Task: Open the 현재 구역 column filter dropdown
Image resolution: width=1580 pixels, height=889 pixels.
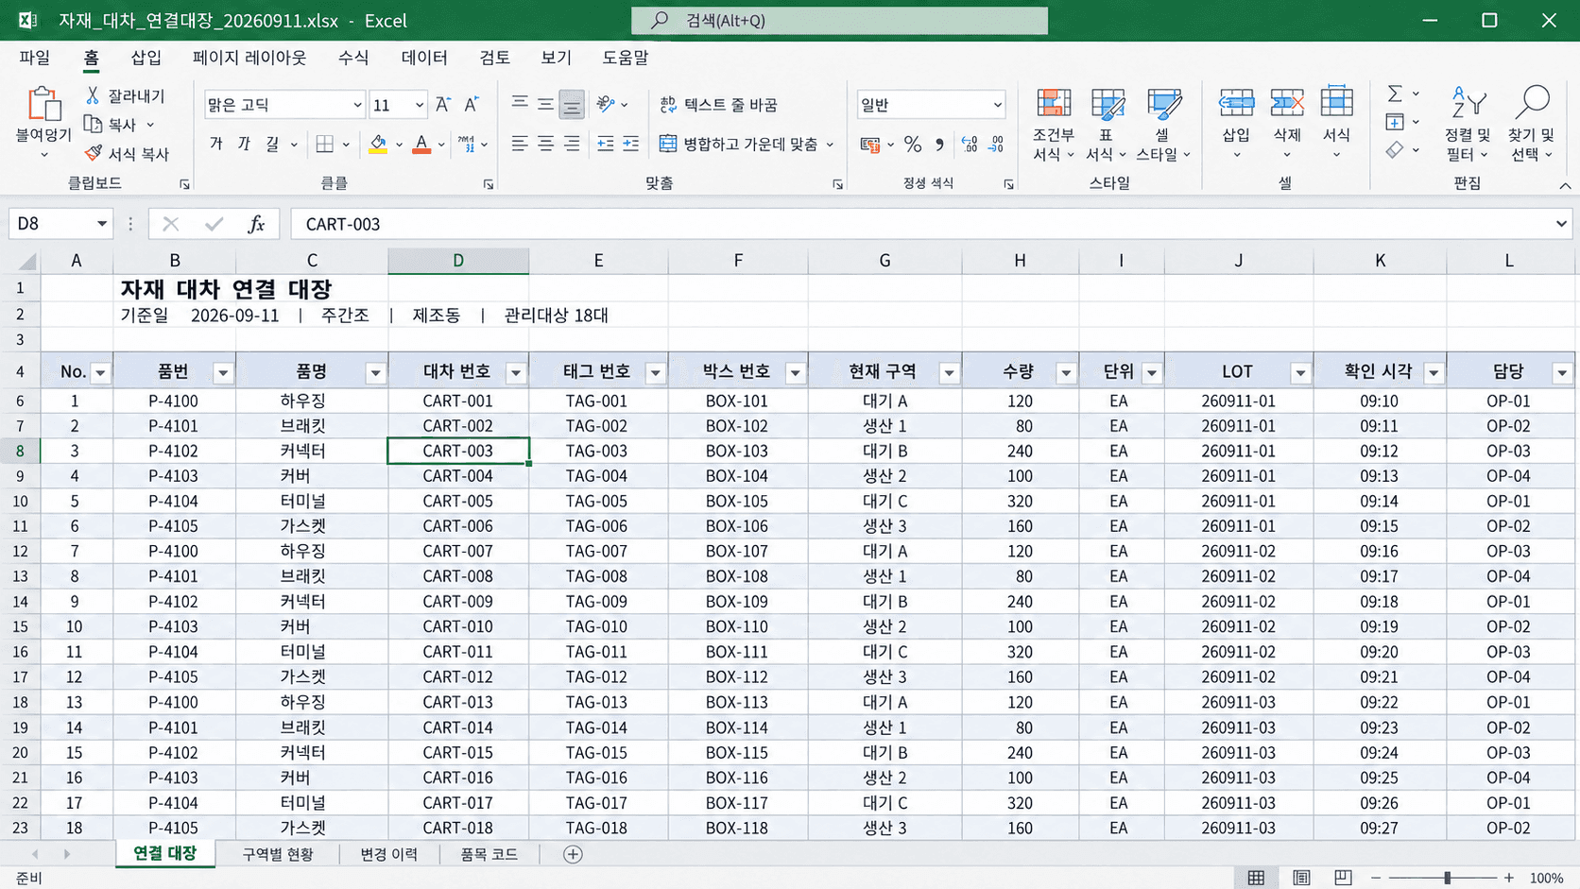Action: 949,373
